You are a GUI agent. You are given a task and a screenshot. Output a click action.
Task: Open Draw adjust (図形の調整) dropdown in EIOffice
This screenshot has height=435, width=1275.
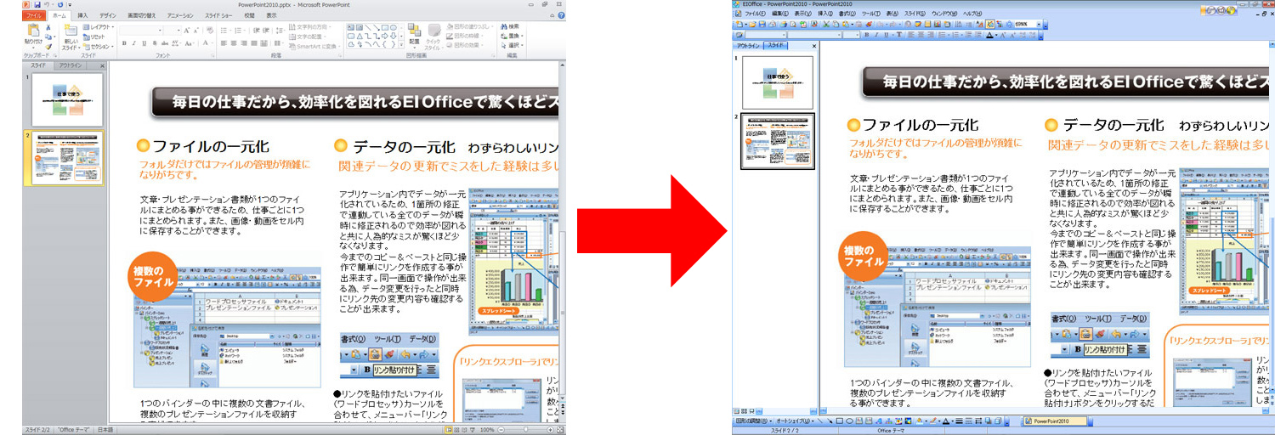(754, 421)
